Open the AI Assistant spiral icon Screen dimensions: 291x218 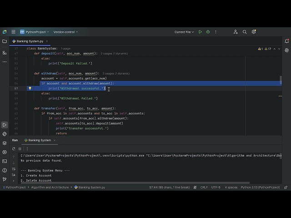coord(287,50)
